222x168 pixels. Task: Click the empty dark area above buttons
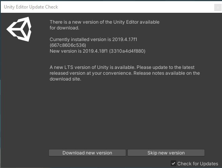(126, 114)
